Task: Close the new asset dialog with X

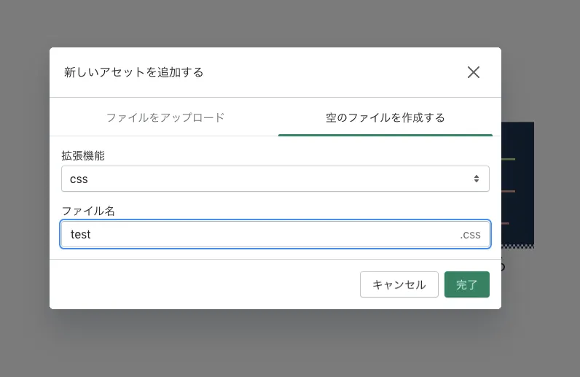Action: (x=474, y=72)
